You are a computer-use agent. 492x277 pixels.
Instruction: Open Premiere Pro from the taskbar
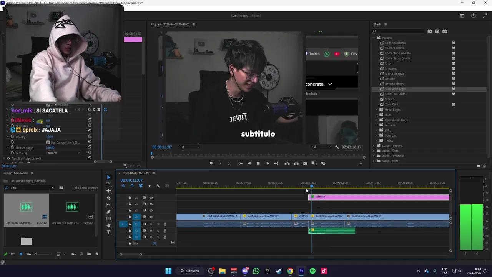click(x=301, y=271)
